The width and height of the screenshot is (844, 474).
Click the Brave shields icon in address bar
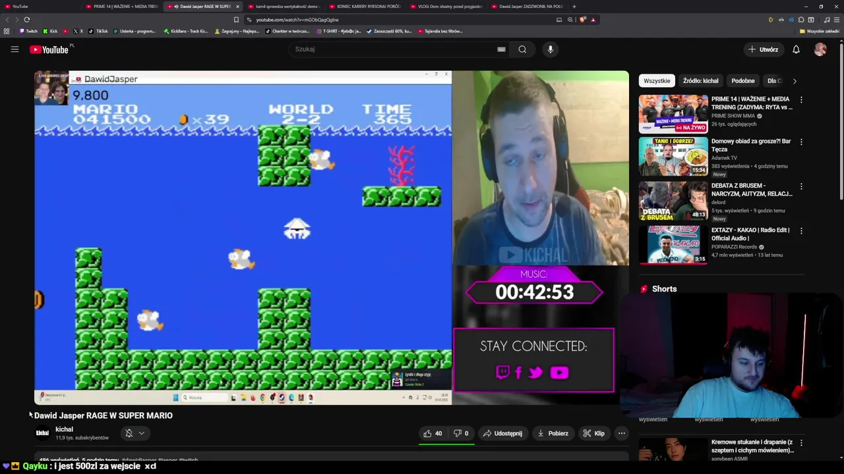[x=582, y=20]
